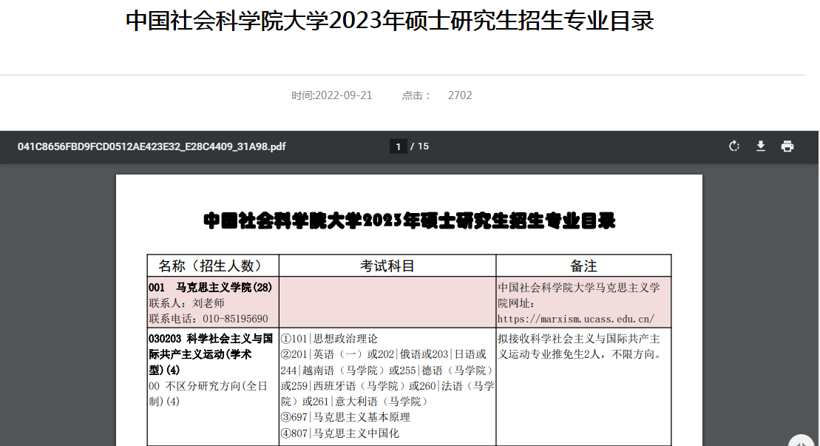The image size is (820, 446).
Task: Select the 备注 column header
Action: [x=583, y=266]
